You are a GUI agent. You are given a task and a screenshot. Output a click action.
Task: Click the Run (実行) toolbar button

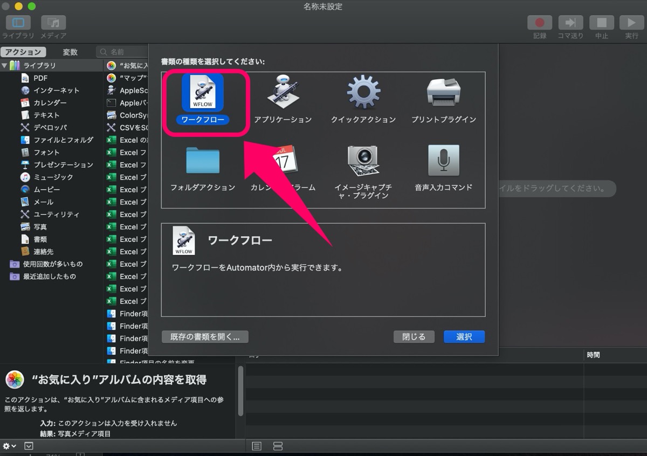click(631, 23)
